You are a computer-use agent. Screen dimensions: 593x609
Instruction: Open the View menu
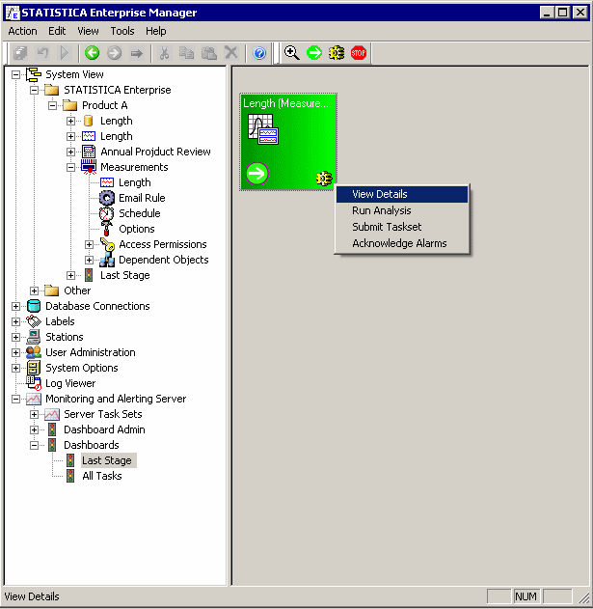click(88, 31)
